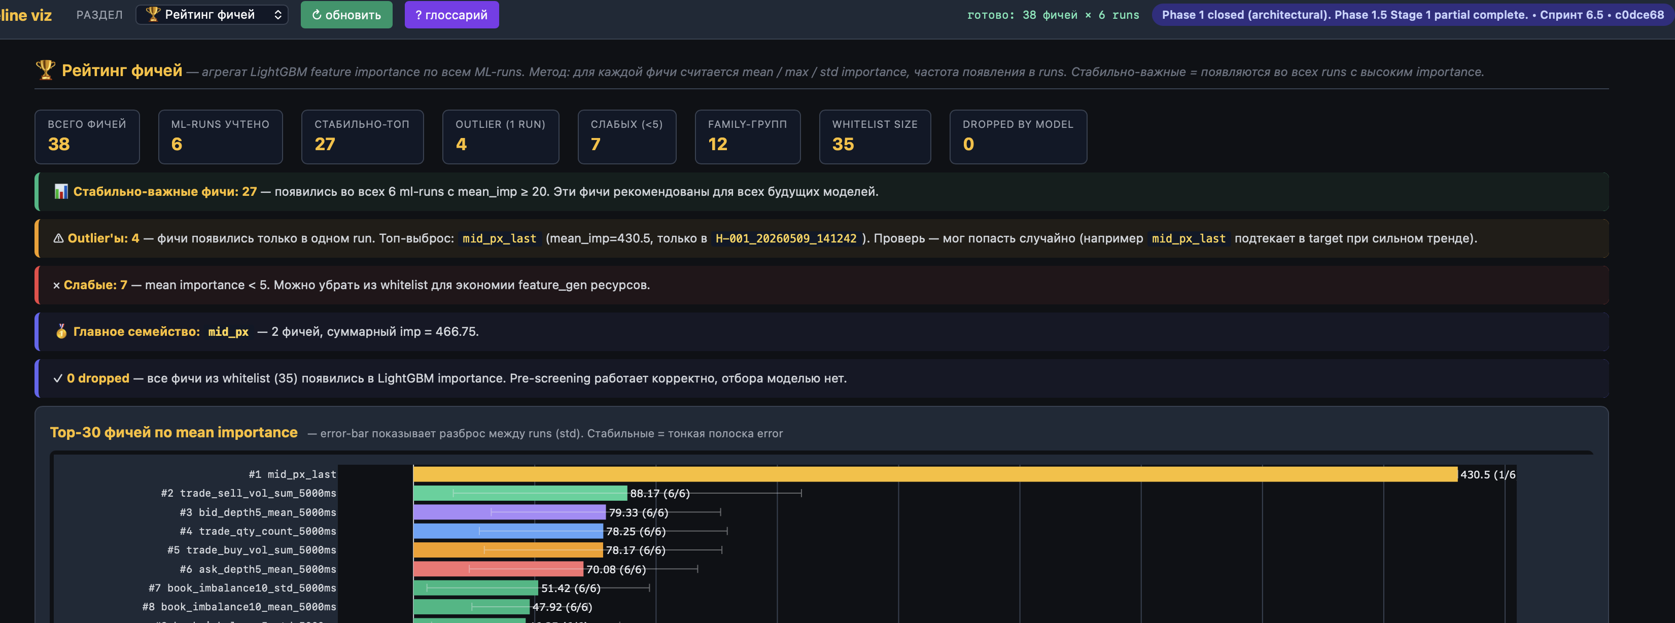The image size is (1675, 623).
Task: Open the глоссарий help button
Action: [452, 14]
